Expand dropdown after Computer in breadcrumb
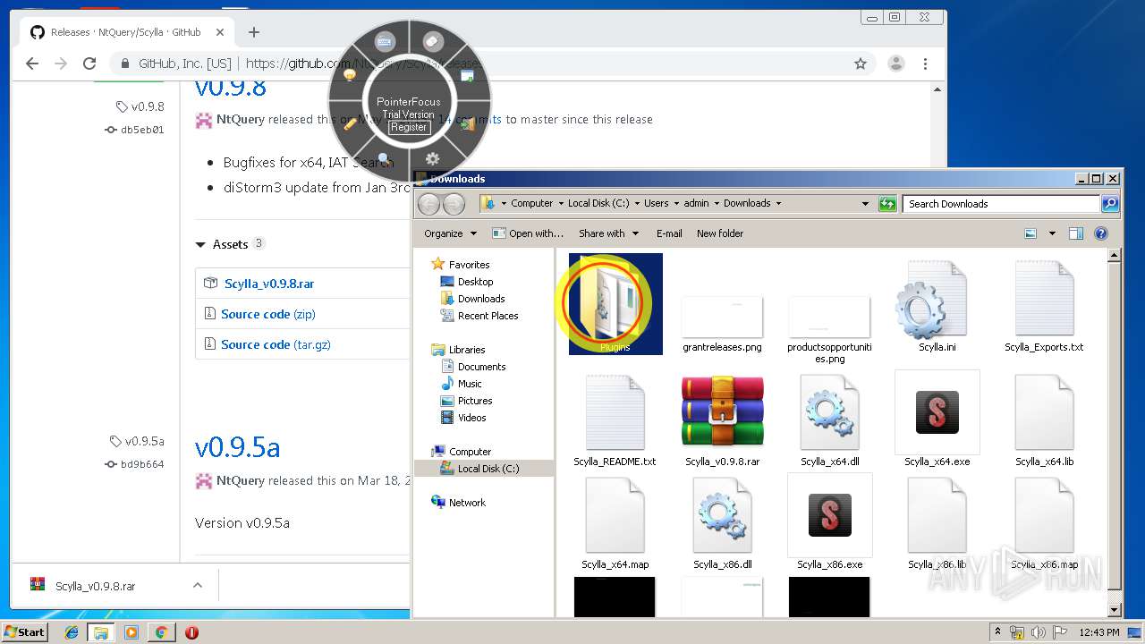Screen dimensions: 1145x644 point(560,203)
